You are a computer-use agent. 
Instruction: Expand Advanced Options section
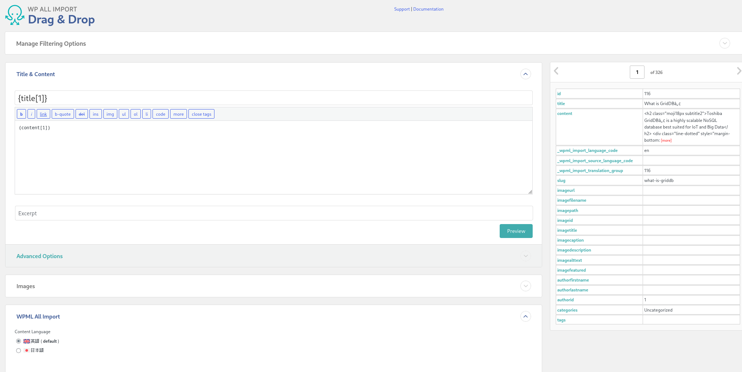point(525,256)
